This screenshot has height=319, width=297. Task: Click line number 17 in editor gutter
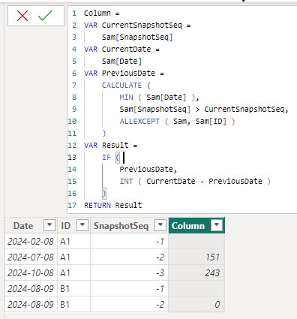tap(72, 206)
